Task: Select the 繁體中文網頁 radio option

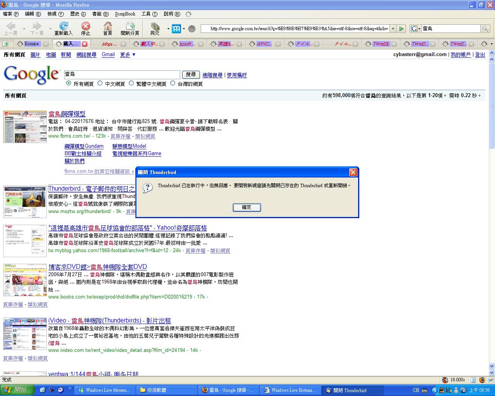Action: (131, 83)
